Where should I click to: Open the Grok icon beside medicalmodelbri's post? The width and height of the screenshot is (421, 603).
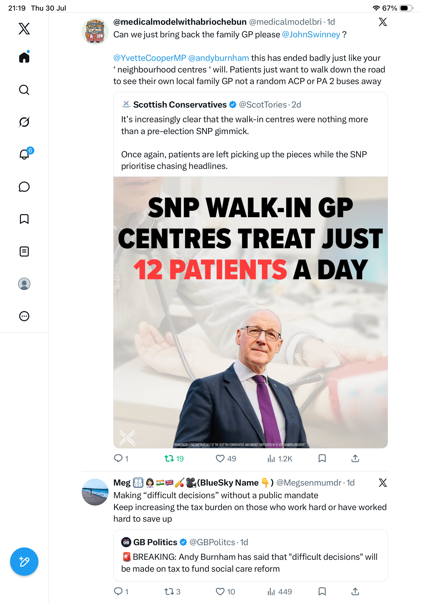[x=383, y=22]
